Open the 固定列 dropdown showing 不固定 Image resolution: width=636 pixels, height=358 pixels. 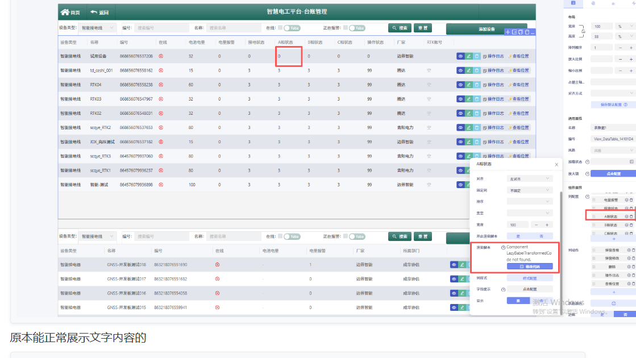[529, 190]
